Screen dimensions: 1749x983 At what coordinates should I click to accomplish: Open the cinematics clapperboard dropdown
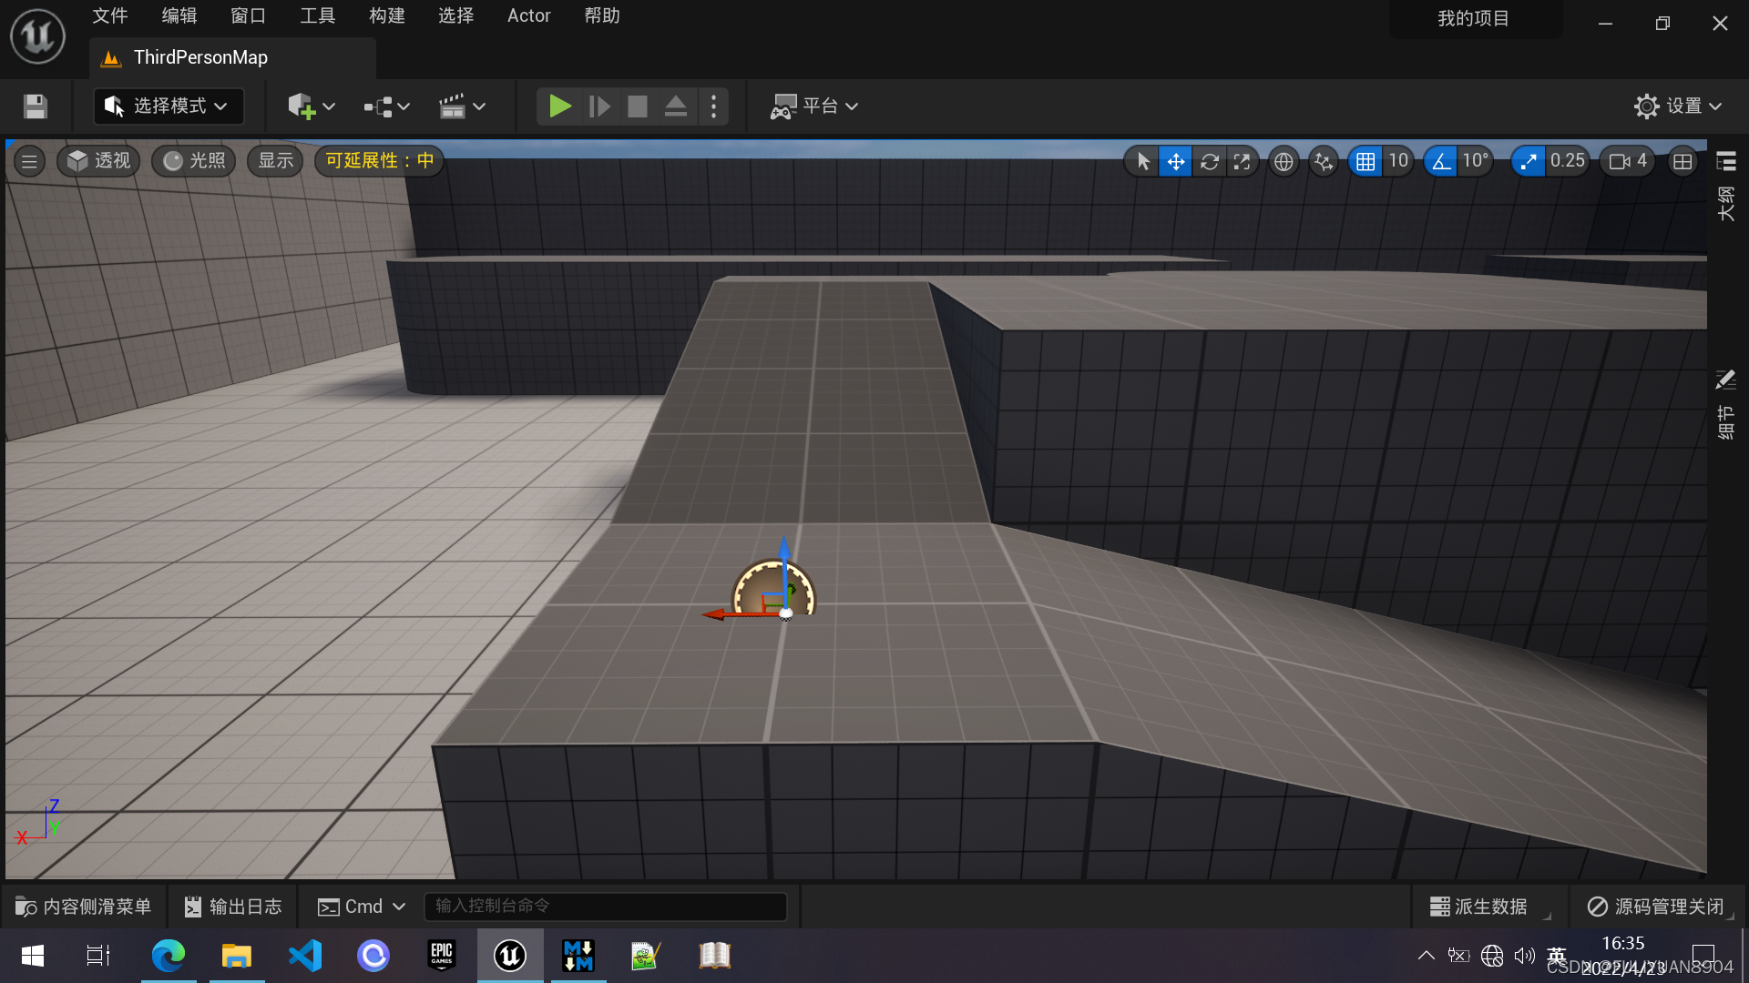(463, 106)
